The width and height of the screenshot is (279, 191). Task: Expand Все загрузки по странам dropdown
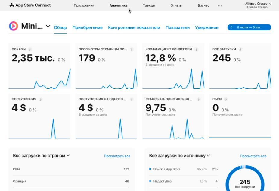pos(68,155)
